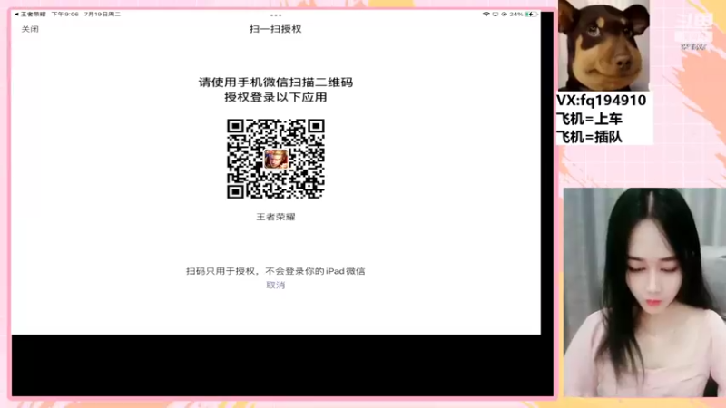This screenshot has width=726, height=408.
Task: Click the Wi-Fi icon in the status bar
Action: coord(486,15)
